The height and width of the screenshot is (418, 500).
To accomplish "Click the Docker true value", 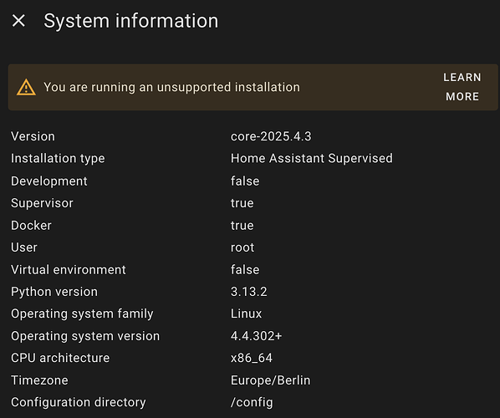I will (x=242, y=226).
